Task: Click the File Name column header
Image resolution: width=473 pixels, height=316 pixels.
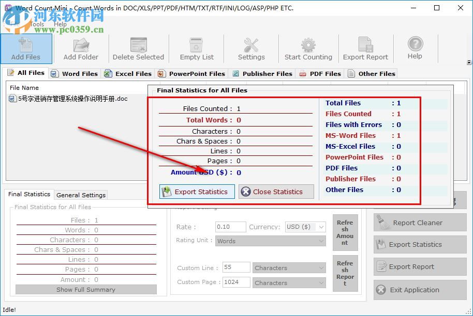Action: coord(24,88)
